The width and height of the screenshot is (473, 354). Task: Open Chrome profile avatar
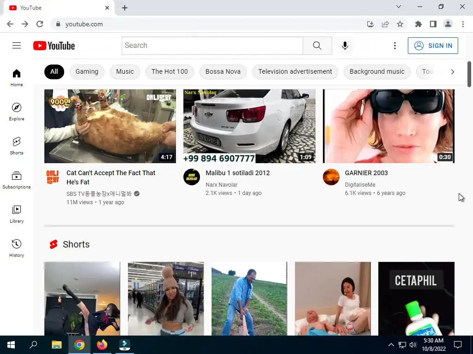[448, 24]
